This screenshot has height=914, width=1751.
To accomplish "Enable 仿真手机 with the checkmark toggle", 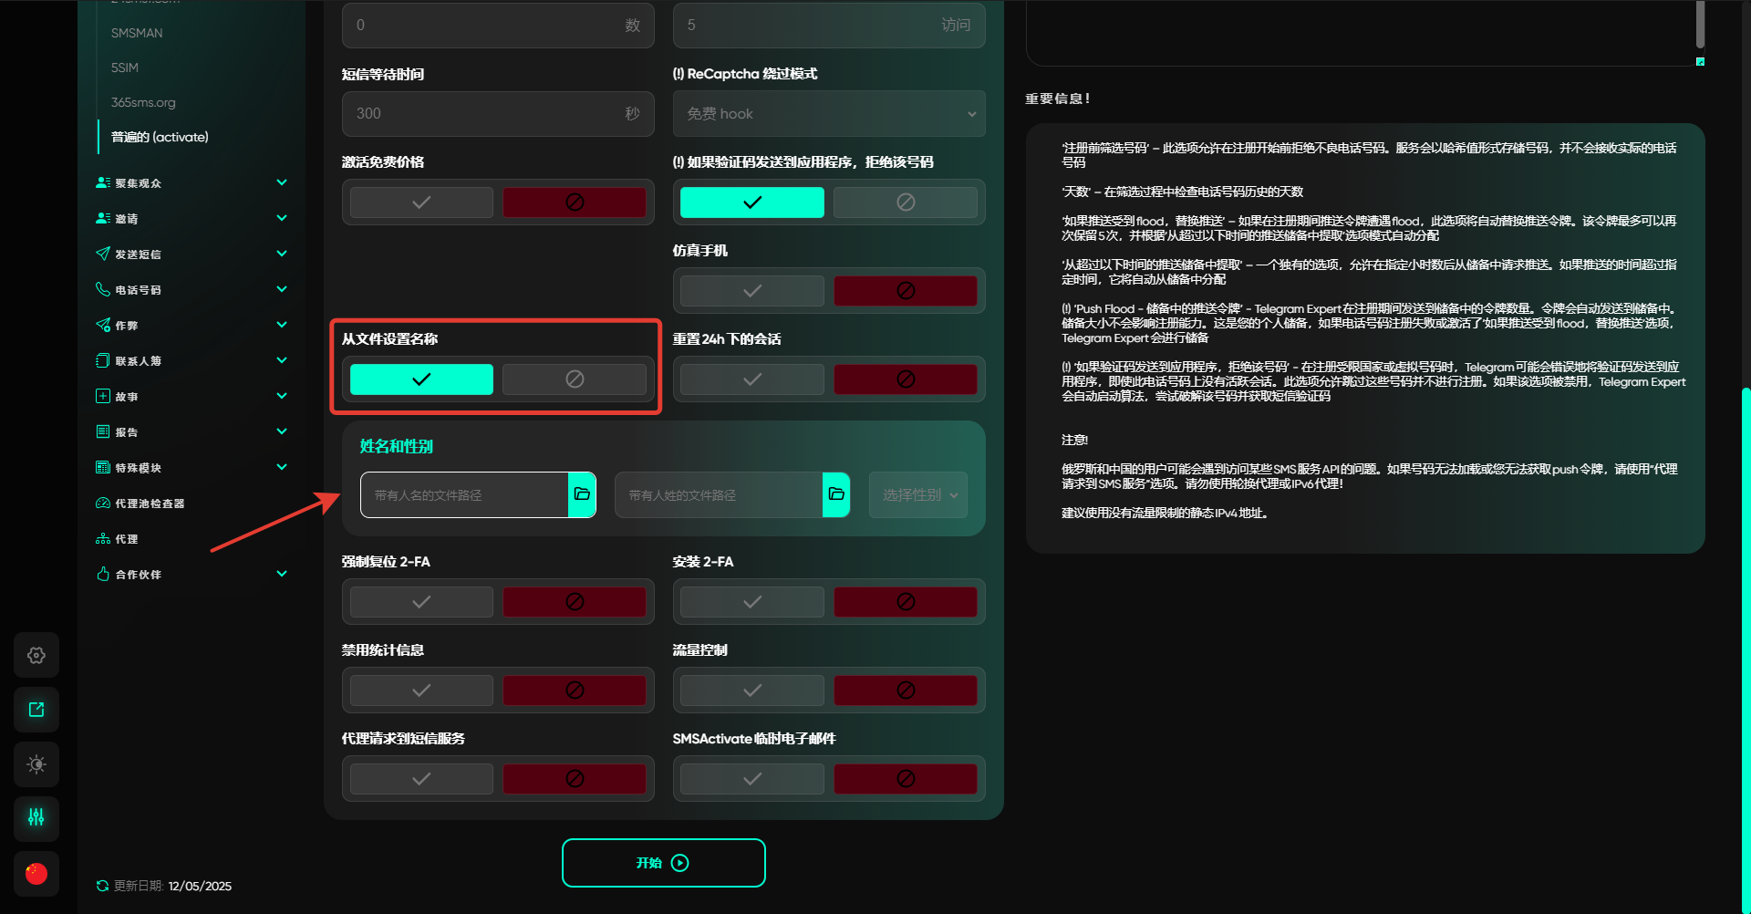I will pyautogui.click(x=751, y=291).
